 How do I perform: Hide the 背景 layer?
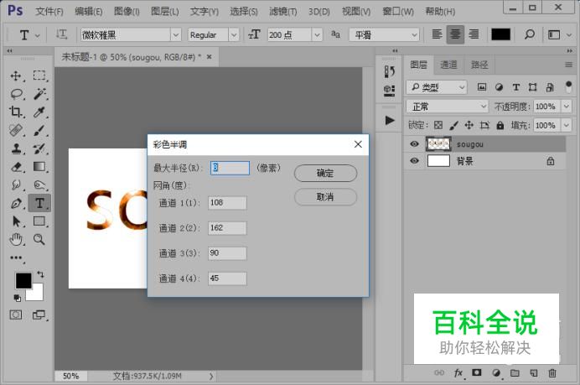pos(414,161)
